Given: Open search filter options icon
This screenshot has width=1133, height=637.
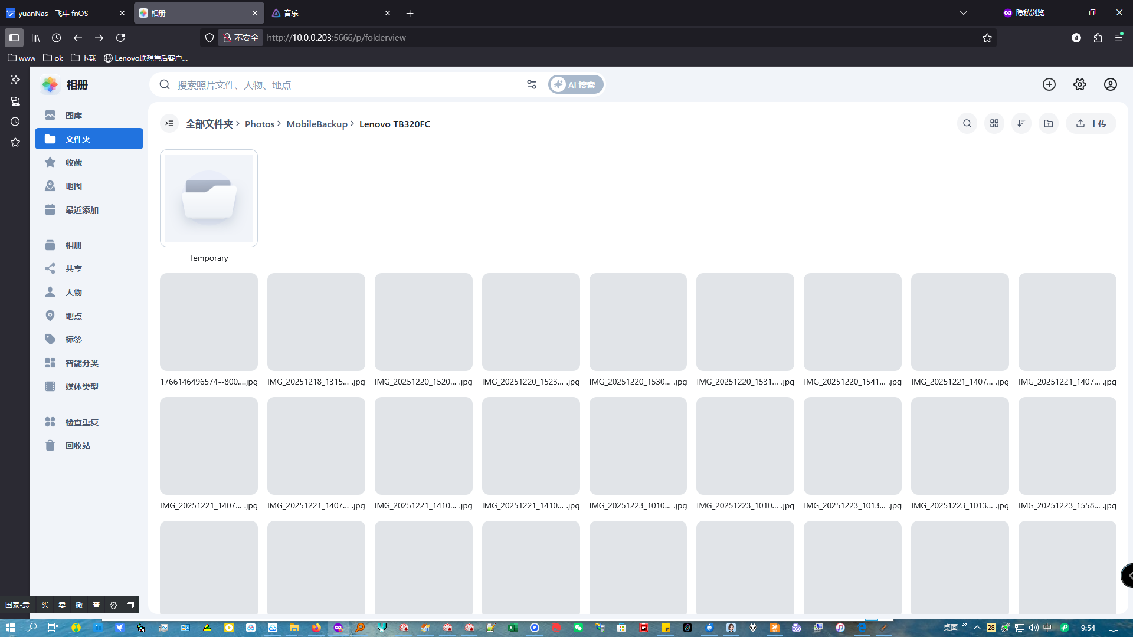Looking at the screenshot, I should pyautogui.click(x=532, y=85).
